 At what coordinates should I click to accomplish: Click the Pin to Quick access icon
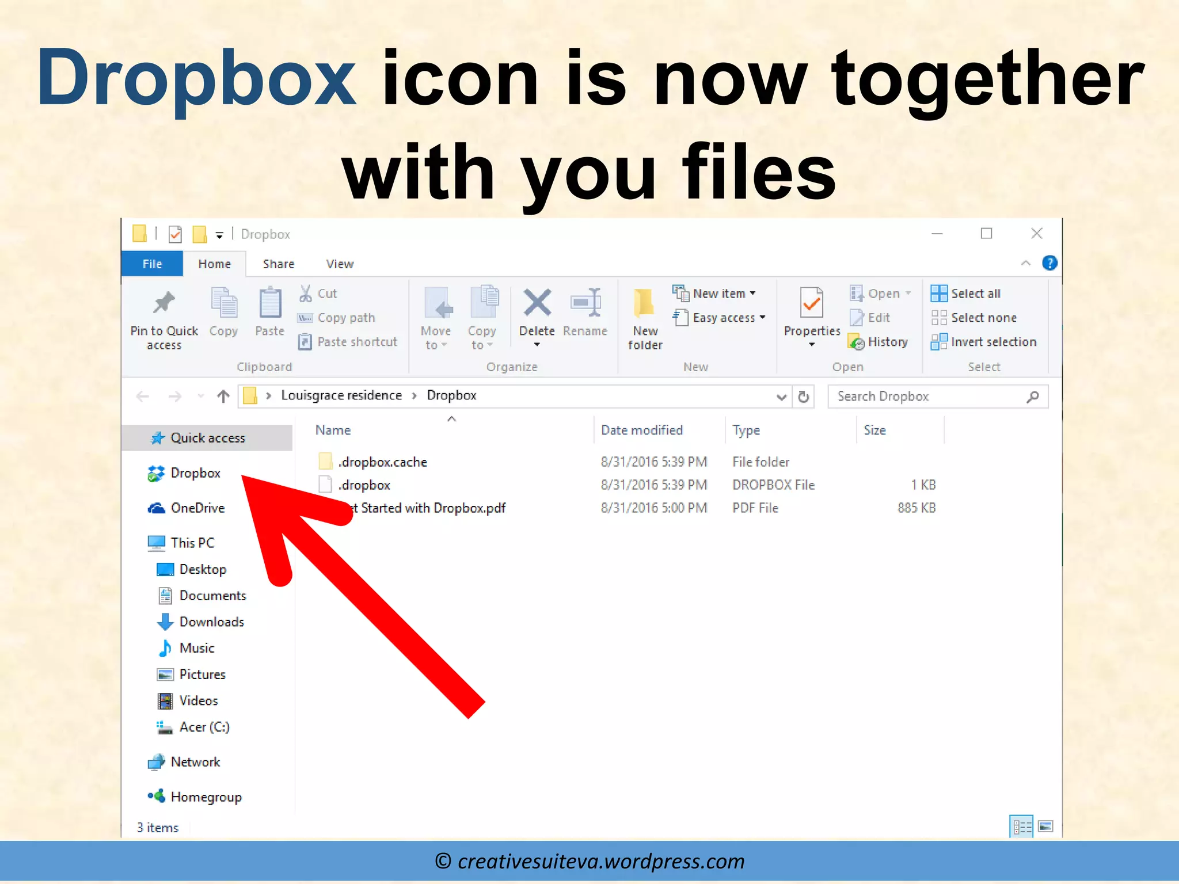(x=164, y=302)
